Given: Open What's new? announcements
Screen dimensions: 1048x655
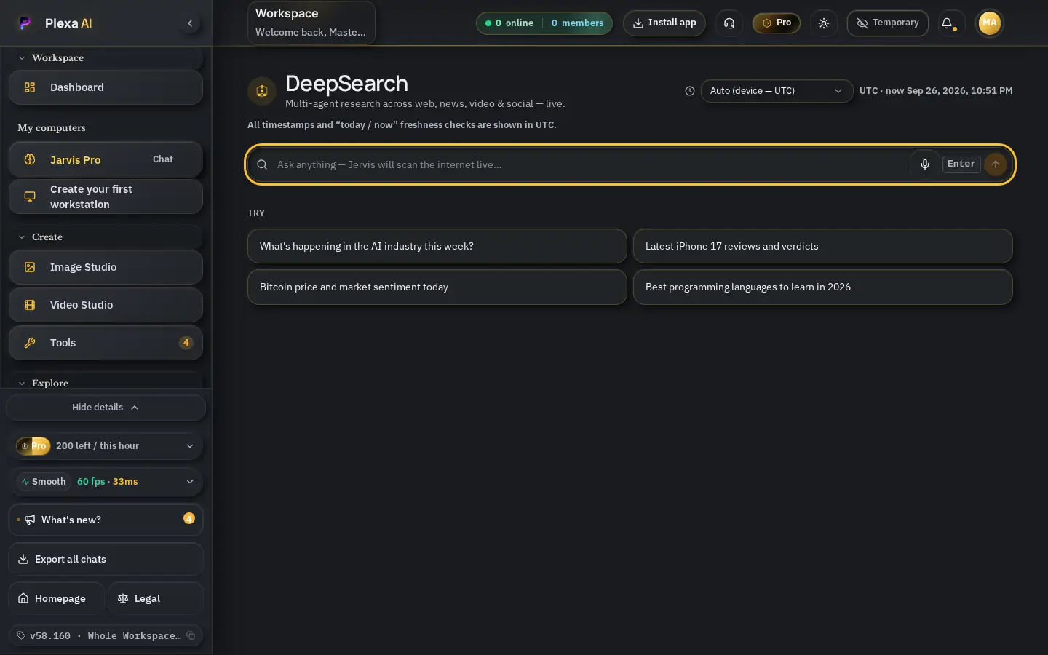Looking at the screenshot, I should click(106, 520).
